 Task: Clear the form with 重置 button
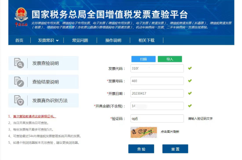175,149
